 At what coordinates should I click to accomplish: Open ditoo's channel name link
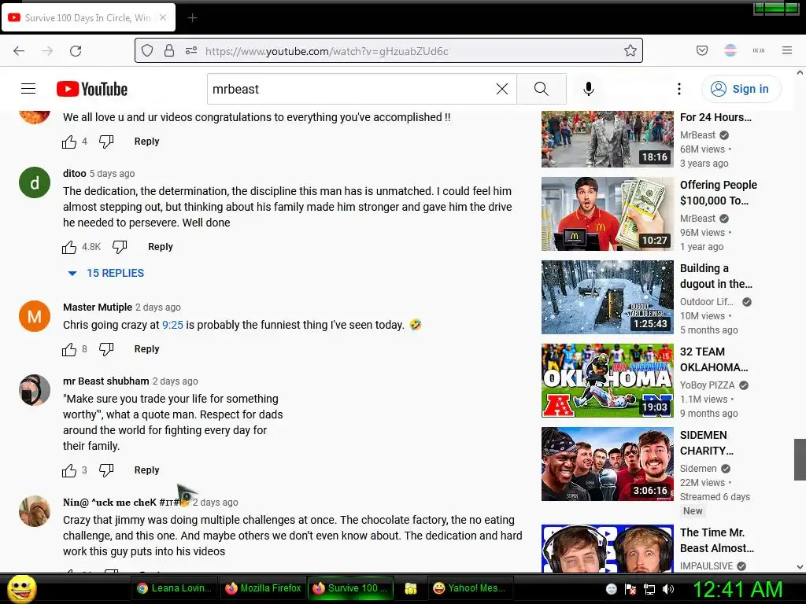pos(75,174)
